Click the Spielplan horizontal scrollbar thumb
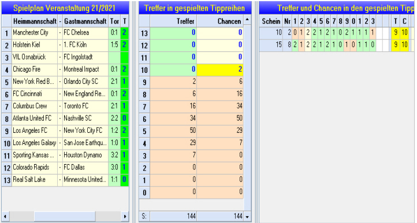This screenshot has height=223, width=417. pos(65,216)
